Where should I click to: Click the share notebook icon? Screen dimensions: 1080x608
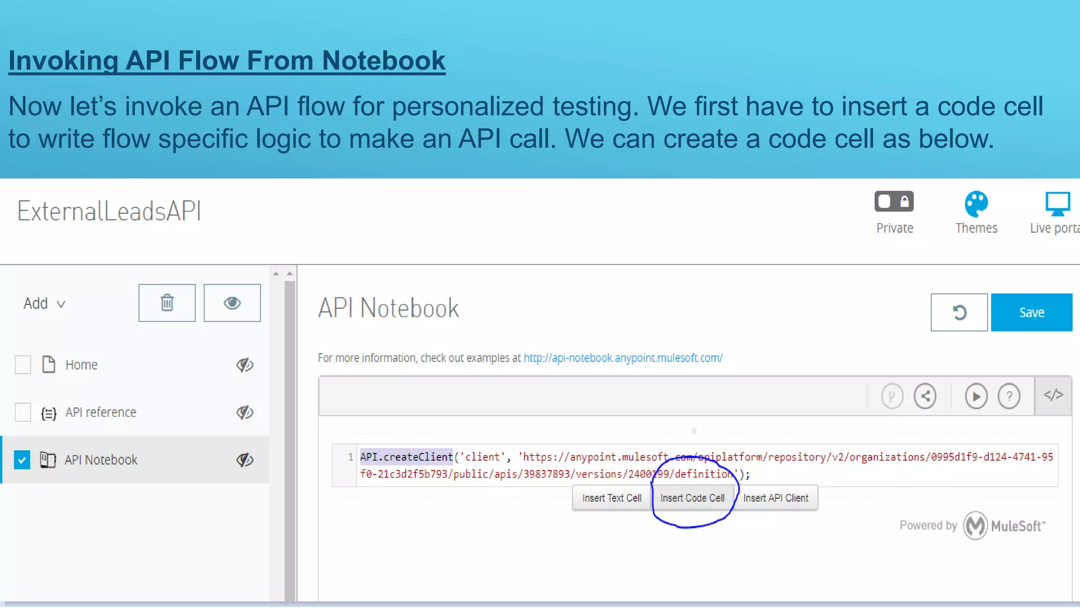coord(925,396)
